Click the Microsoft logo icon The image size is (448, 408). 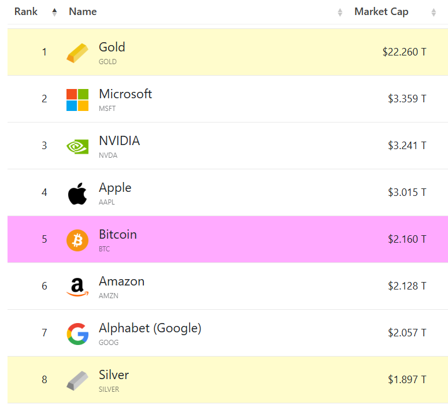pyautogui.click(x=77, y=99)
